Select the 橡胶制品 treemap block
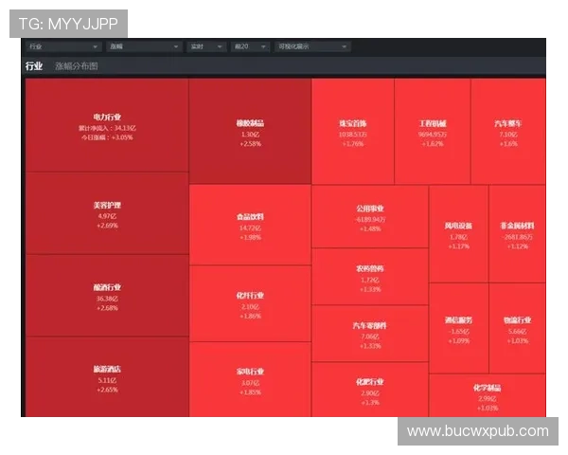The width and height of the screenshot is (568, 455). tap(250, 132)
